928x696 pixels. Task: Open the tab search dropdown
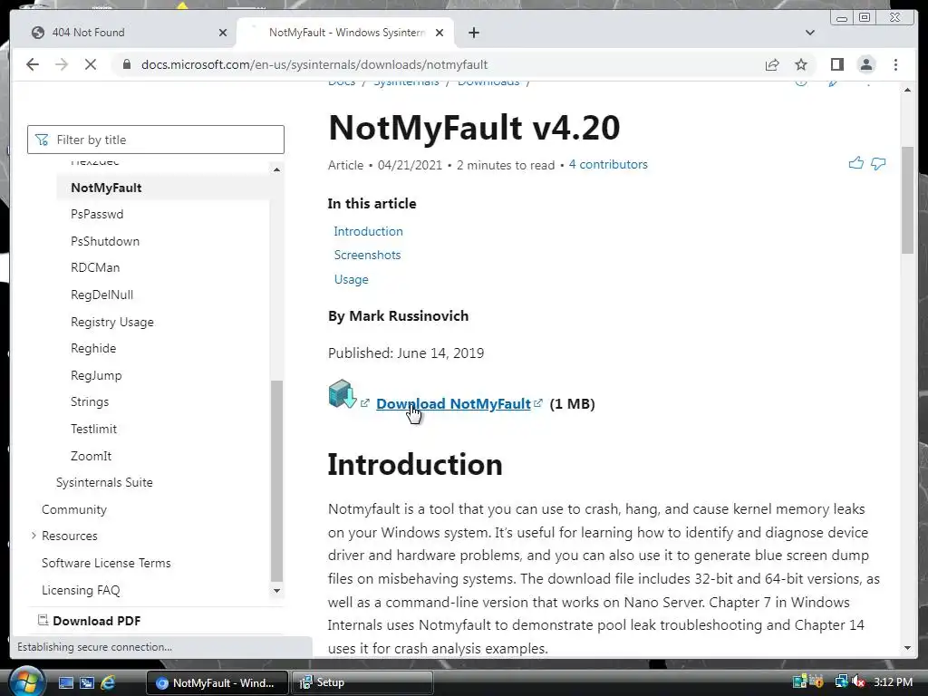tap(809, 33)
